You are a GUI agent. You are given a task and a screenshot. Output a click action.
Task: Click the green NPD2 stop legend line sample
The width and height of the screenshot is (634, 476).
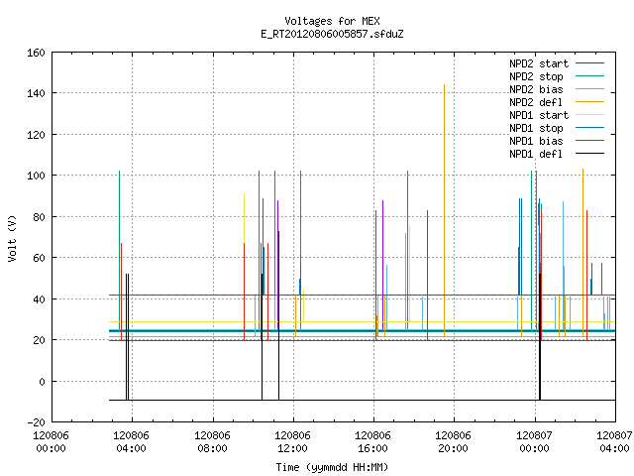point(589,76)
